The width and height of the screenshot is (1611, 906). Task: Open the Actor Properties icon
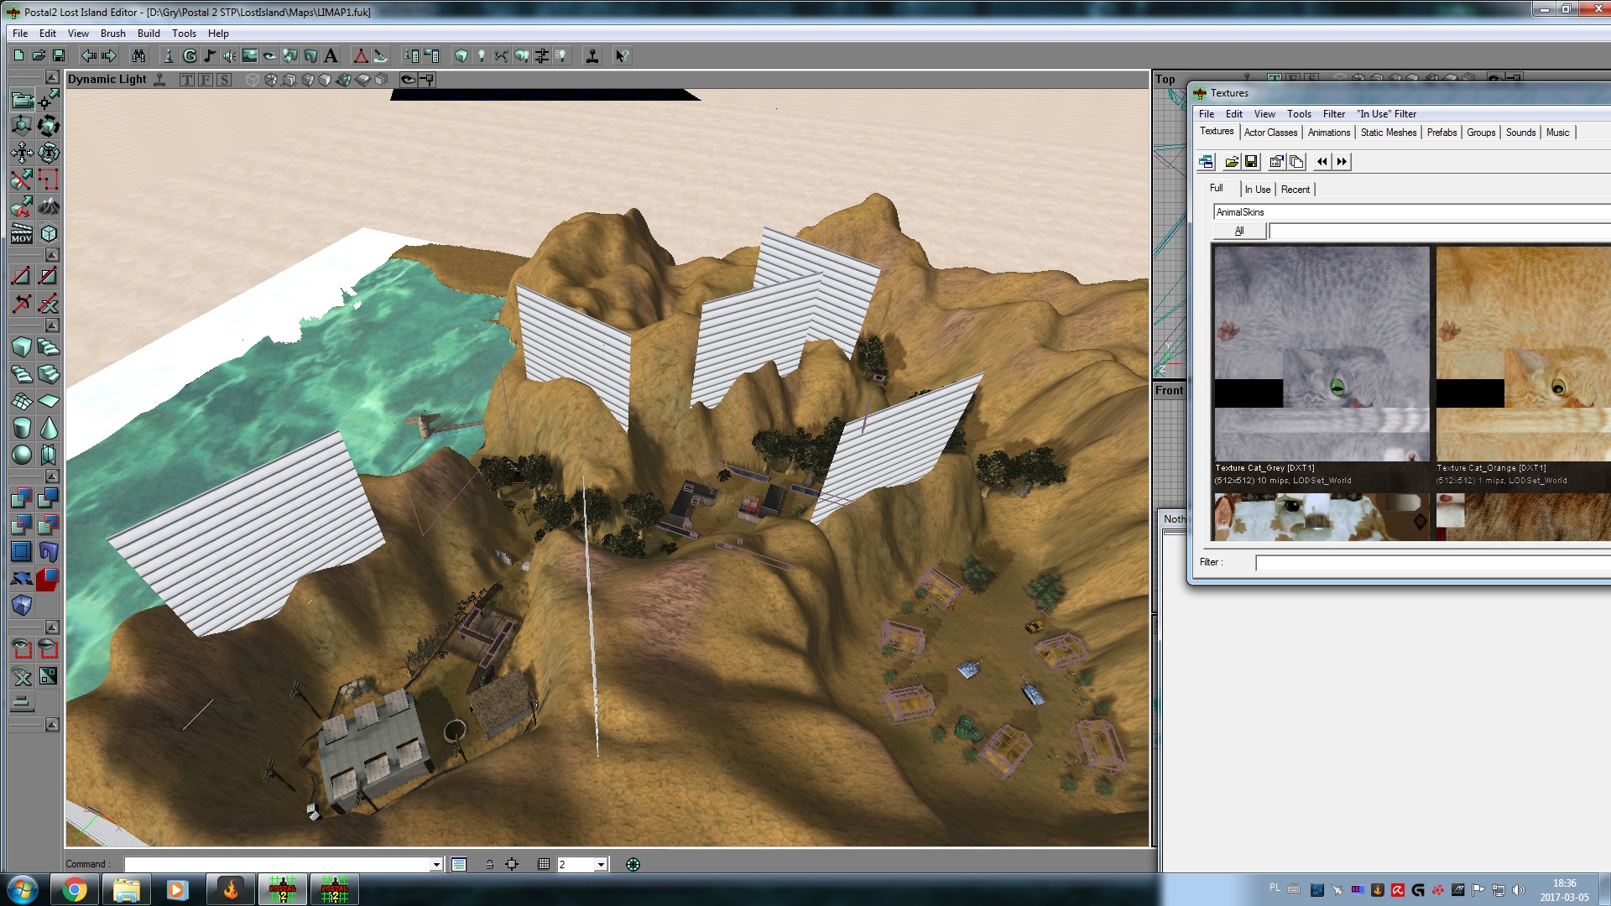[411, 55]
